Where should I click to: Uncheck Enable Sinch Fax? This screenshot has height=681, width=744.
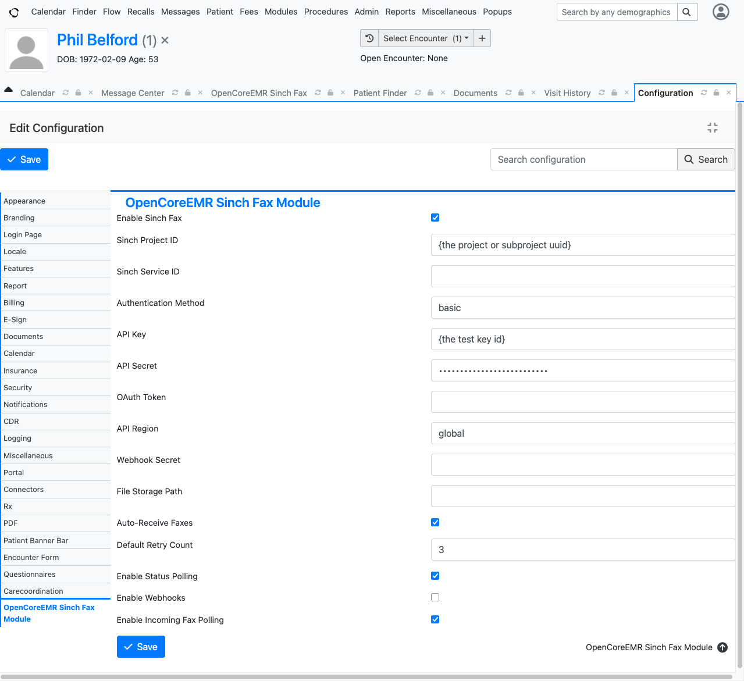point(435,218)
